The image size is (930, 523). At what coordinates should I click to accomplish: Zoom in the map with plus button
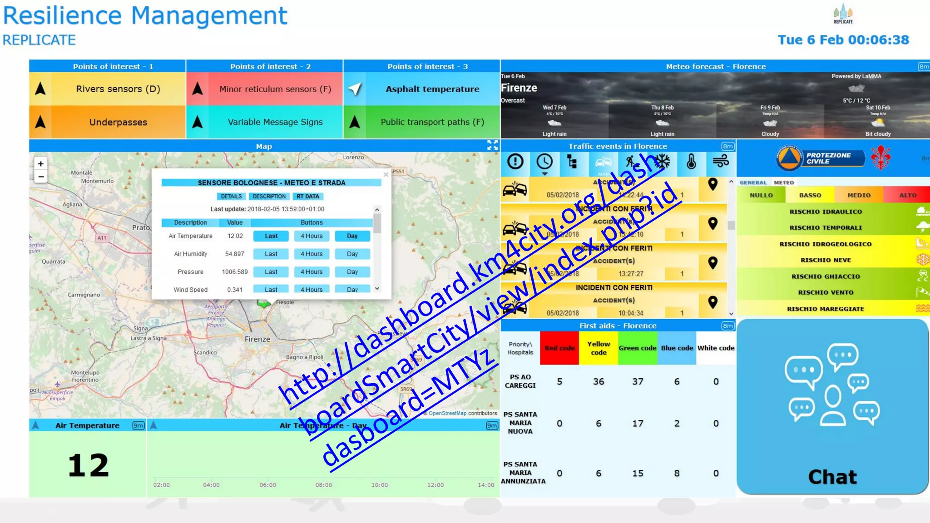[41, 164]
